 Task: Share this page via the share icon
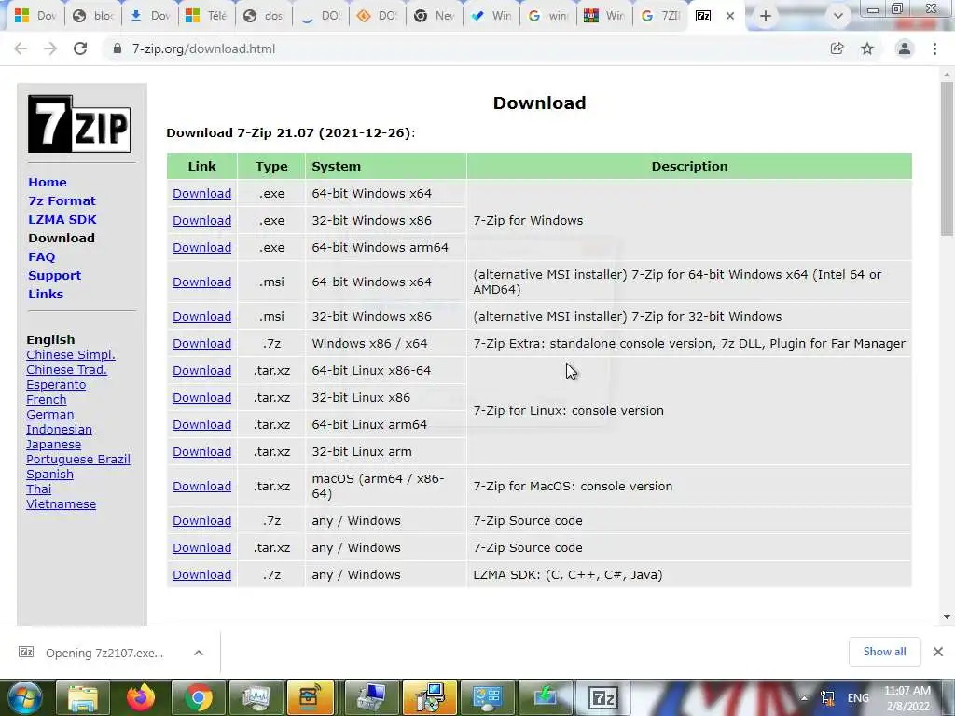837,48
